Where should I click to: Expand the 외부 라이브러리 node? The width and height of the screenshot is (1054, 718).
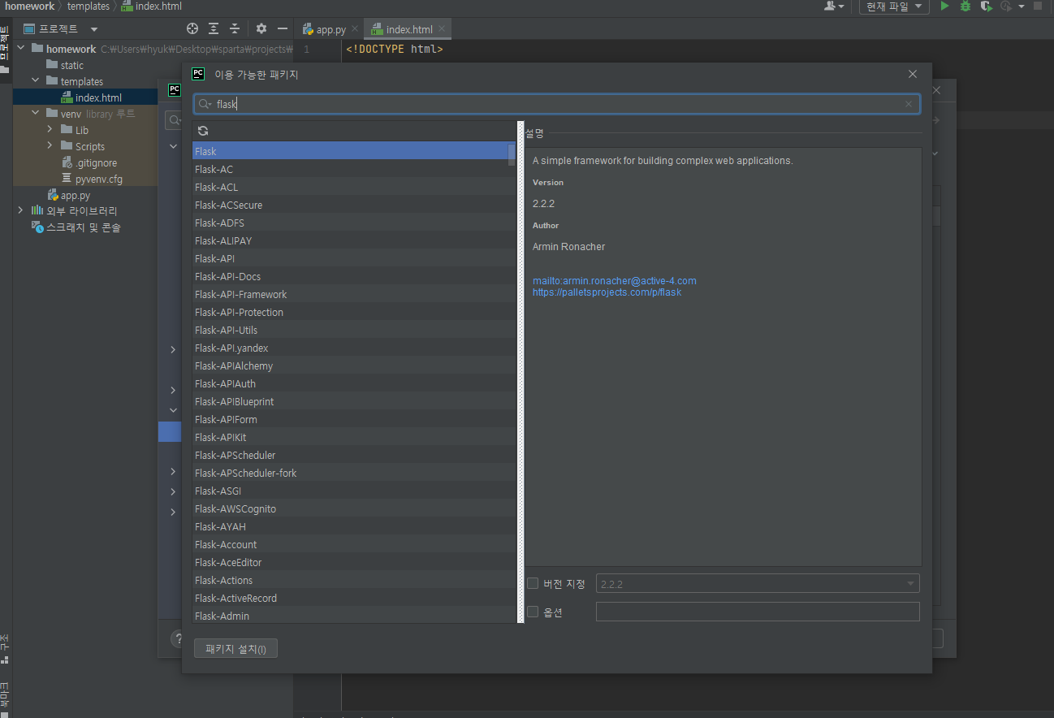[21, 210]
